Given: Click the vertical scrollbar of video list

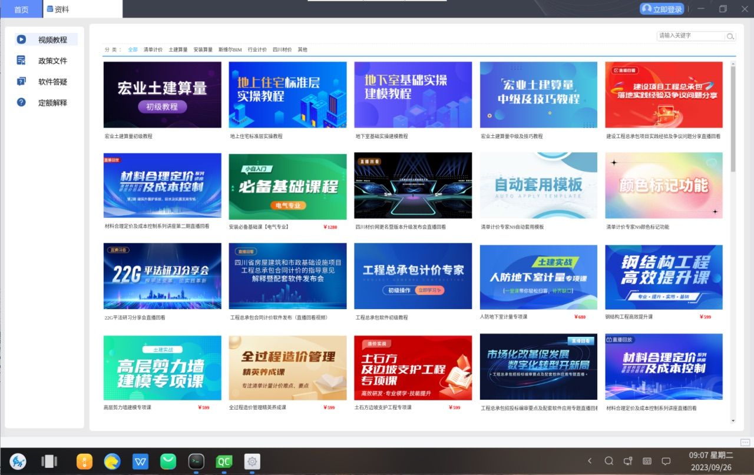Looking at the screenshot, I should pos(733,119).
